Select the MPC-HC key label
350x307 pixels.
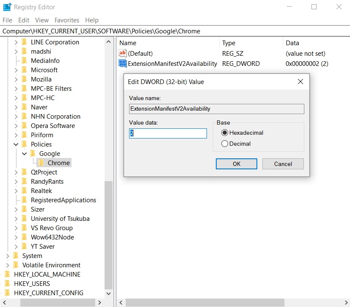(x=43, y=98)
